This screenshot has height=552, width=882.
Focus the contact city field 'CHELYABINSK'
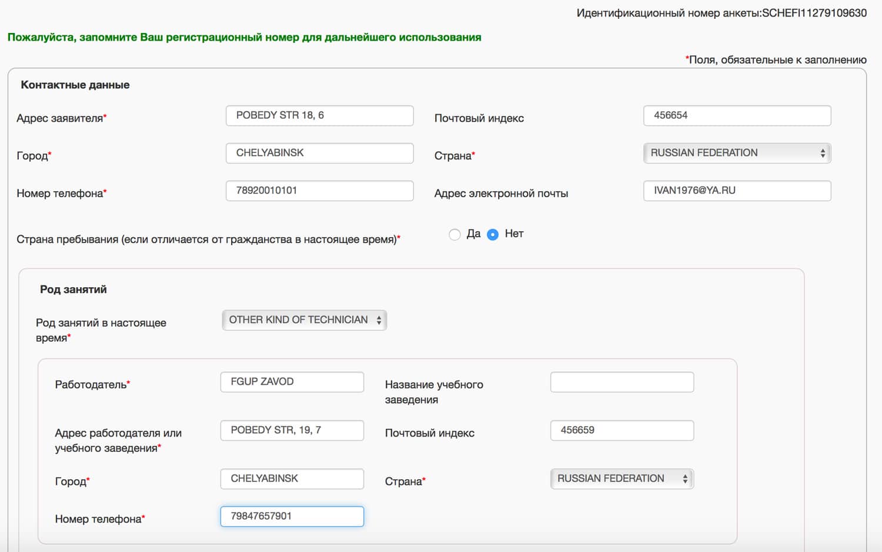point(319,154)
